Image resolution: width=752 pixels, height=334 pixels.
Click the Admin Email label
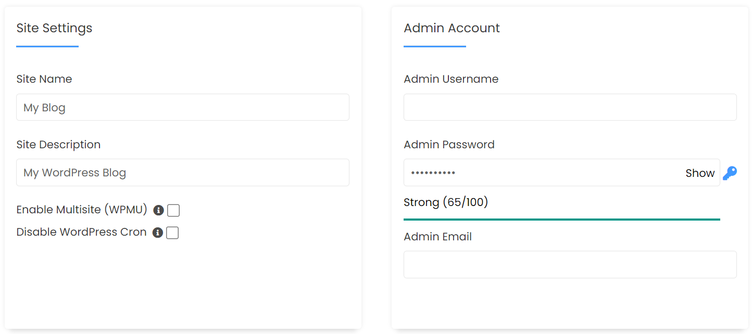click(x=437, y=237)
